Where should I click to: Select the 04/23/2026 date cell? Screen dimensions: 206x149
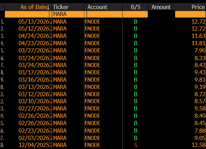pos(34,43)
